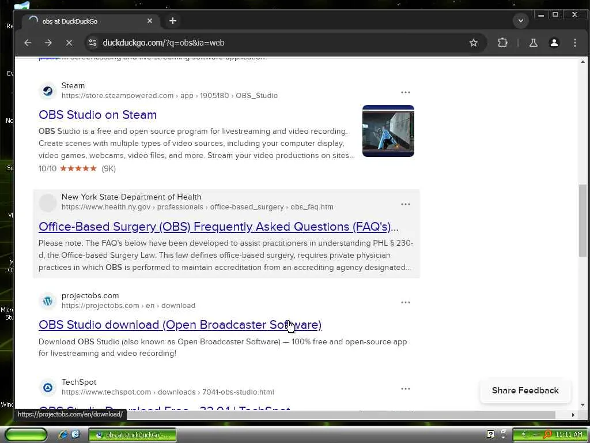
Task: Click the 10/10 star rating on Steam result
Action: coord(77,168)
